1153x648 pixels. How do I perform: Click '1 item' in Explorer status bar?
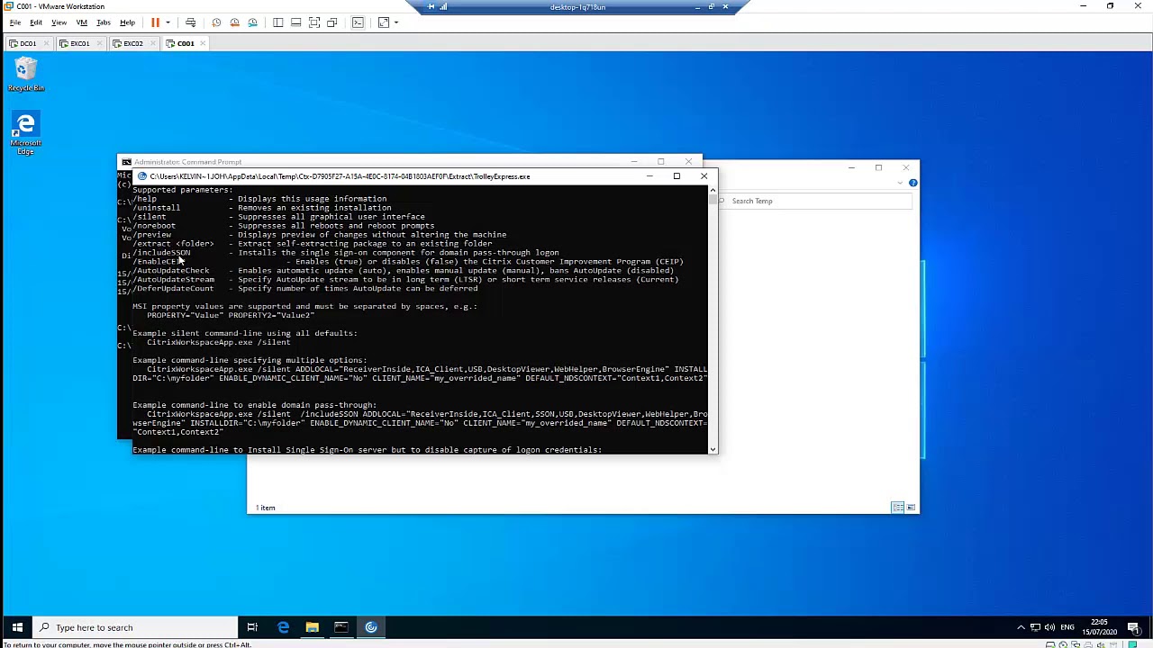(x=265, y=508)
